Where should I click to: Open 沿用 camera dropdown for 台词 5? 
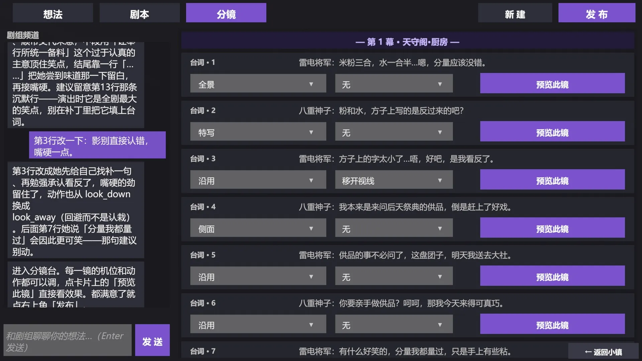point(258,276)
